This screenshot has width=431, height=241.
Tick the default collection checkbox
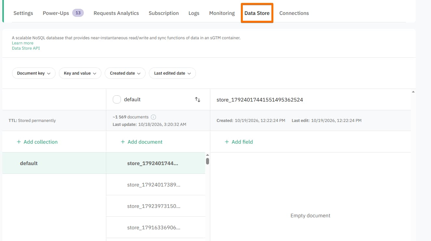(x=117, y=100)
